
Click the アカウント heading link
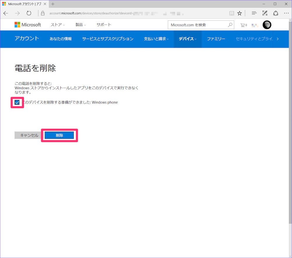pos(27,38)
